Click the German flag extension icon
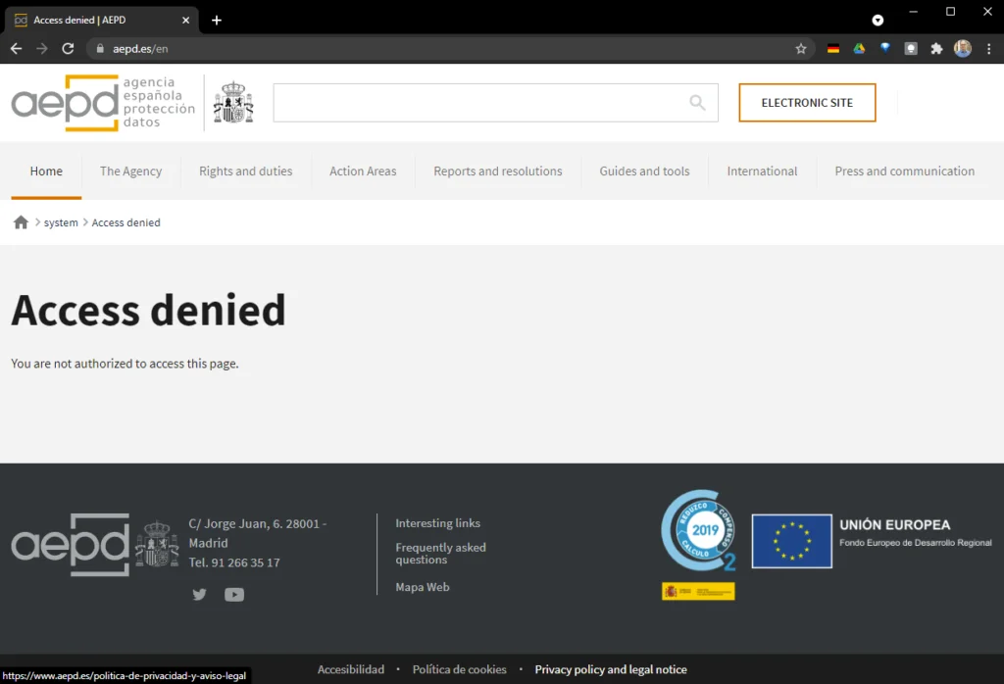Image resolution: width=1004 pixels, height=684 pixels. (833, 49)
